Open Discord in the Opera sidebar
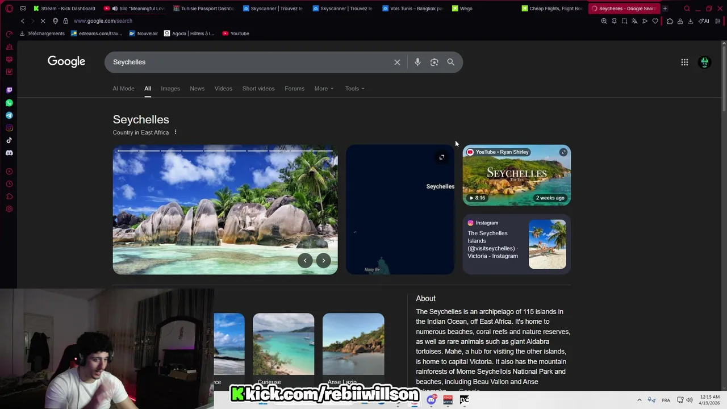This screenshot has height=409, width=727. (9, 153)
